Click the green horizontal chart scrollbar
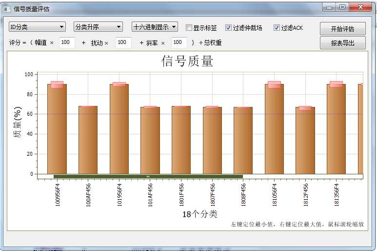This screenshot has height=251, width=377. tap(148, 176)
